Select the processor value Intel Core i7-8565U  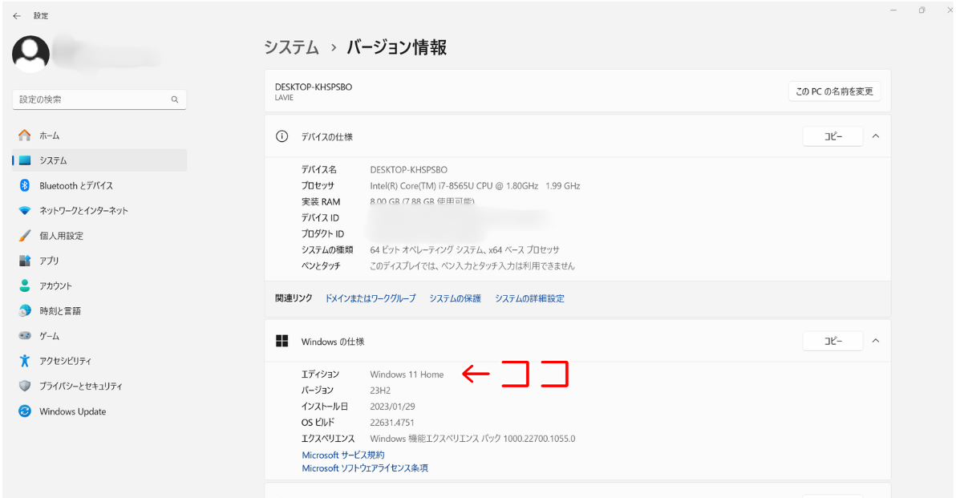click(x=475, y=185)
